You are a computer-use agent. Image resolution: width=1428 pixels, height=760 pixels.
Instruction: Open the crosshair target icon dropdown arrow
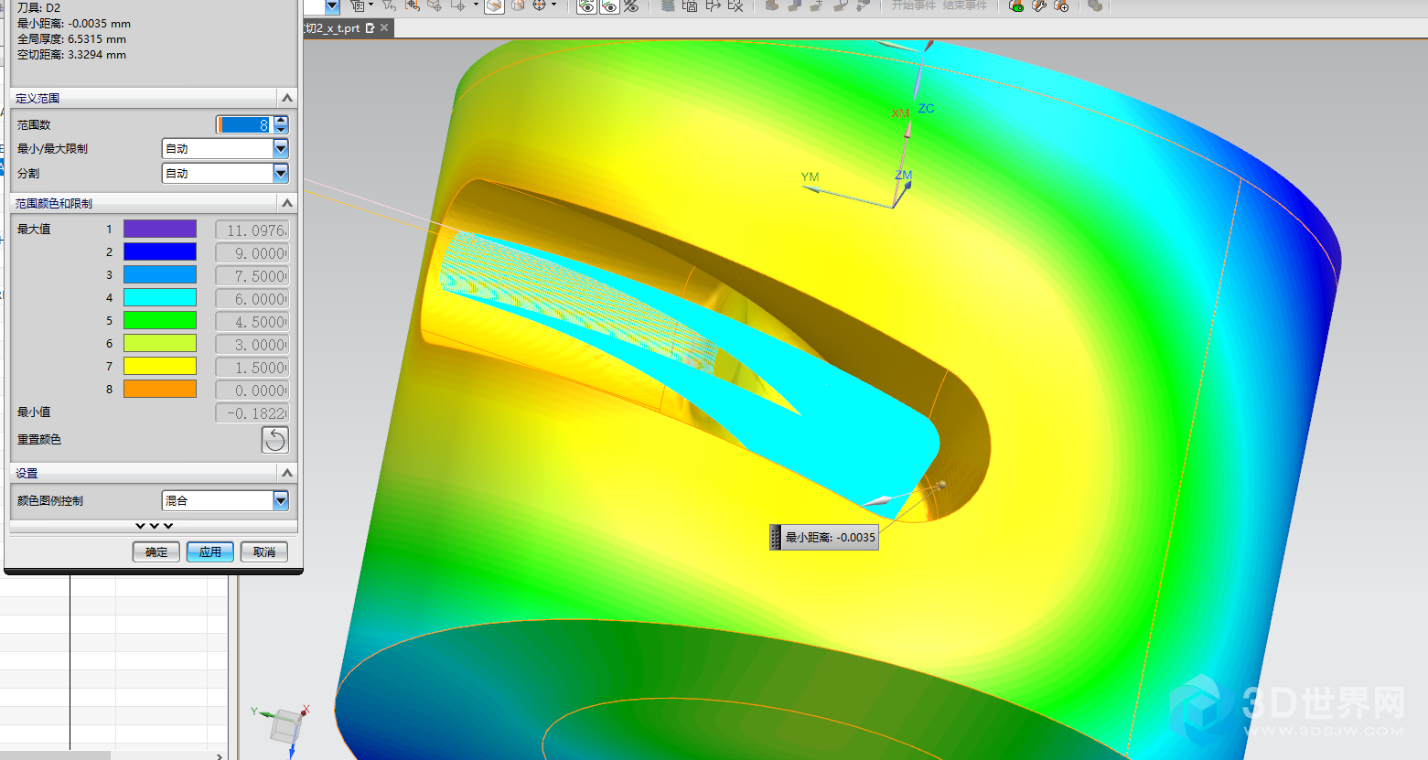click(553, 5)
